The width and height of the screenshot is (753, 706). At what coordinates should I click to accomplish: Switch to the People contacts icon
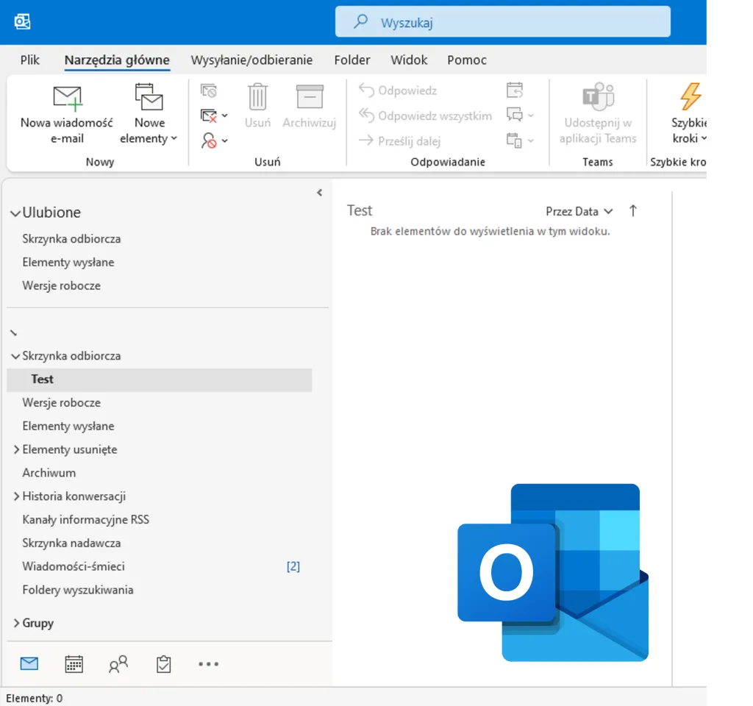click(118, 664)
